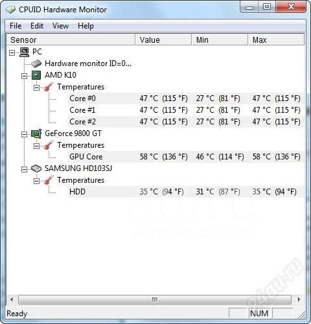Maximize the CPUID Hardware Monitor window
The width and height of the screenshot is (311, 324).
coord(267,7)
